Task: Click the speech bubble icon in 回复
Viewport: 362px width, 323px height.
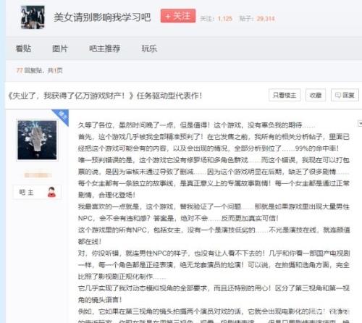Action: (338, 96)
